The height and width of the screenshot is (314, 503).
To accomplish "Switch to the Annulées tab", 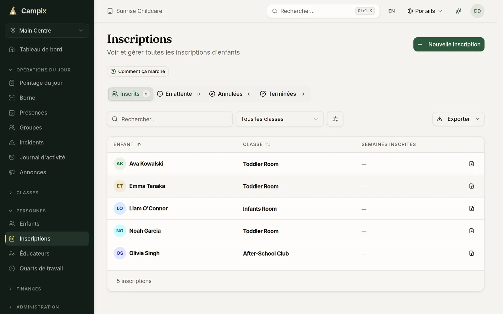I will pyautogui.click(x=230, y=94).
